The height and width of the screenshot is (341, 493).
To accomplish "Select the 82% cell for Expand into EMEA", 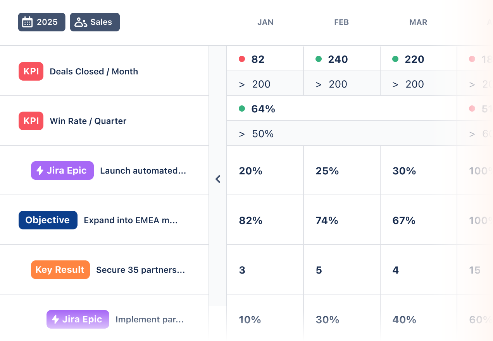I will click(x=265, y=220).
